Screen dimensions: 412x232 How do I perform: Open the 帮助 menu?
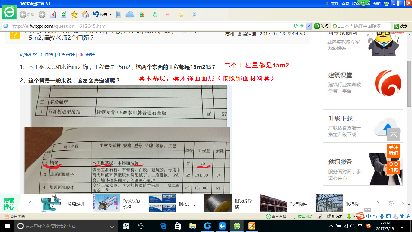[x=377, y=4]
